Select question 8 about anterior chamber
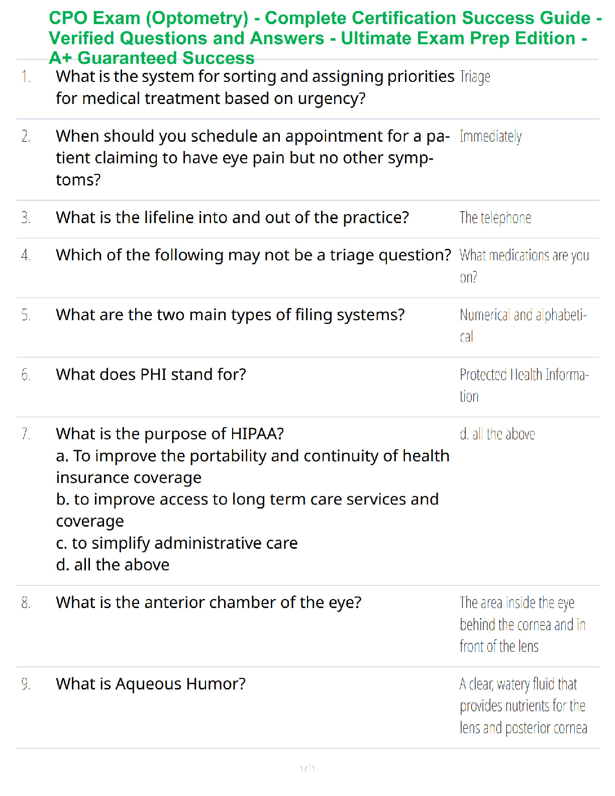The height and width of the screenshot is (796, 615). [x=209, y=603]
